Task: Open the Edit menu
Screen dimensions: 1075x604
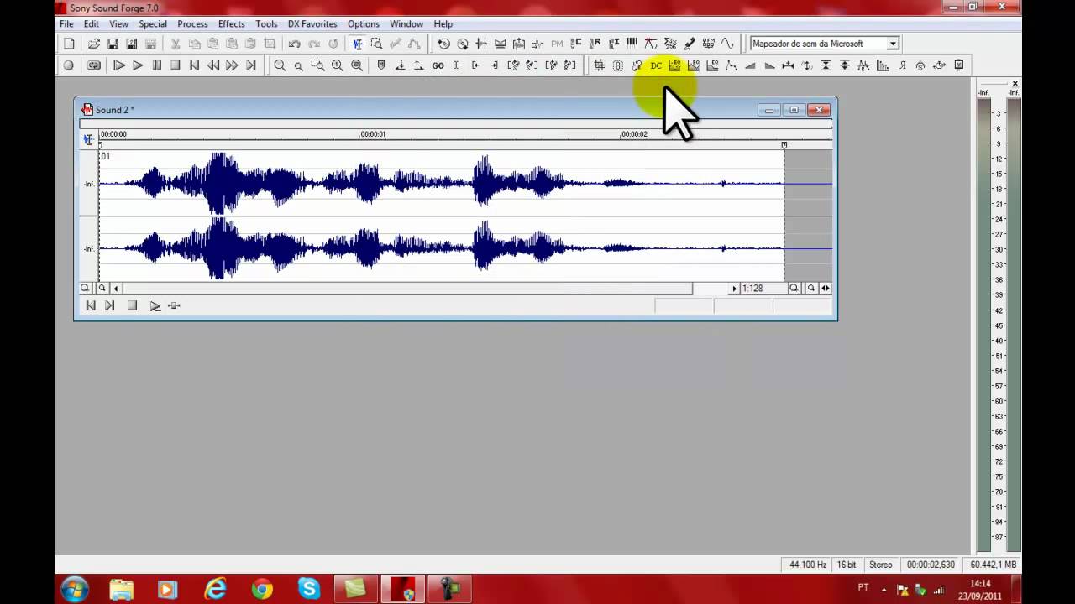Action: click(x=92, y=24)
